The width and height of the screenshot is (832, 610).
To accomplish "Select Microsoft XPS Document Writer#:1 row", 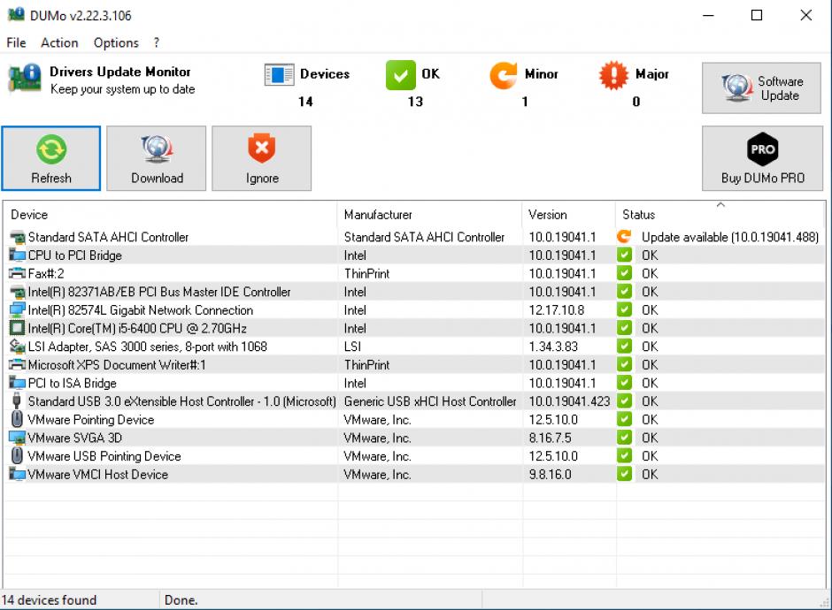I will (414, 364).
